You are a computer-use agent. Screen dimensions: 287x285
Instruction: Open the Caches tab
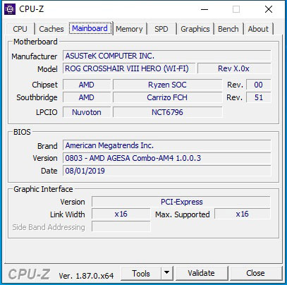point(51,29)
